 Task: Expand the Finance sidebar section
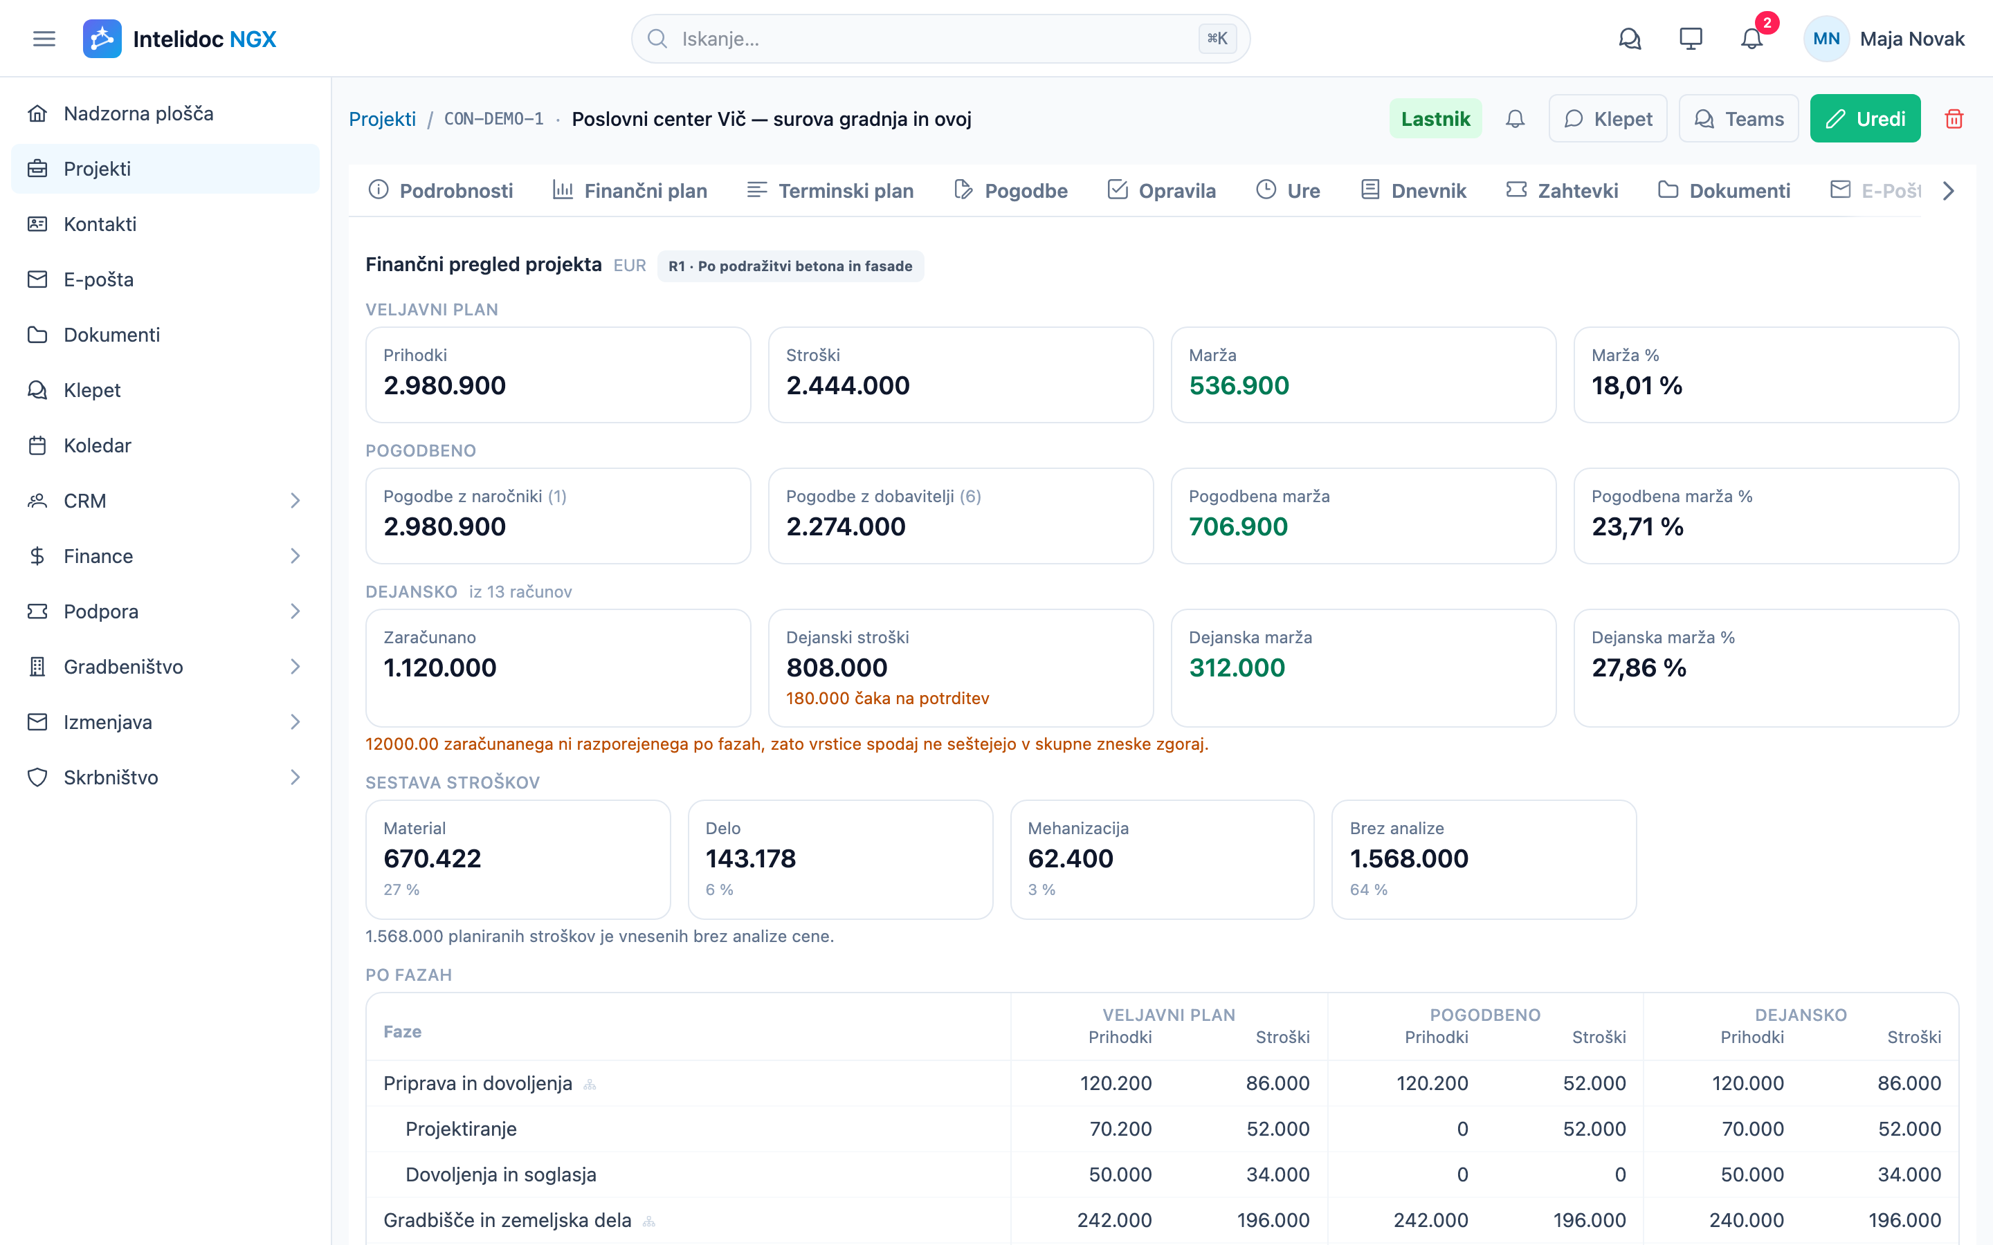tap(165, 556)
